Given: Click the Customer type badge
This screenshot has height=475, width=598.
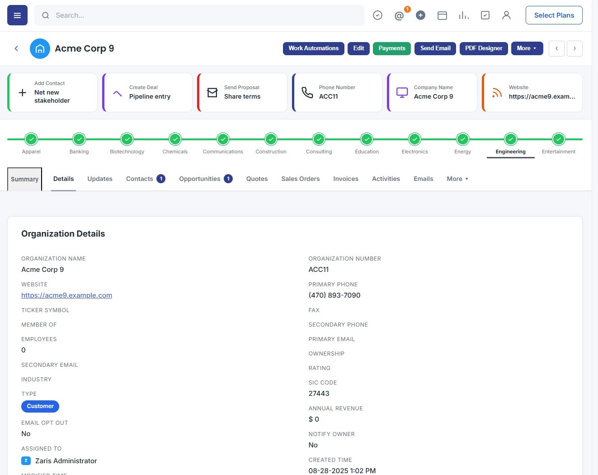Looking at the screenshot, I should [40, 406].
